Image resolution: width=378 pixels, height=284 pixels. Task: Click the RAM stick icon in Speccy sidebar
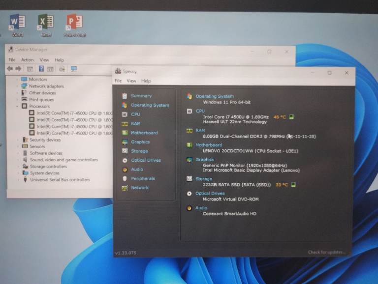click(x=125, y=124)
